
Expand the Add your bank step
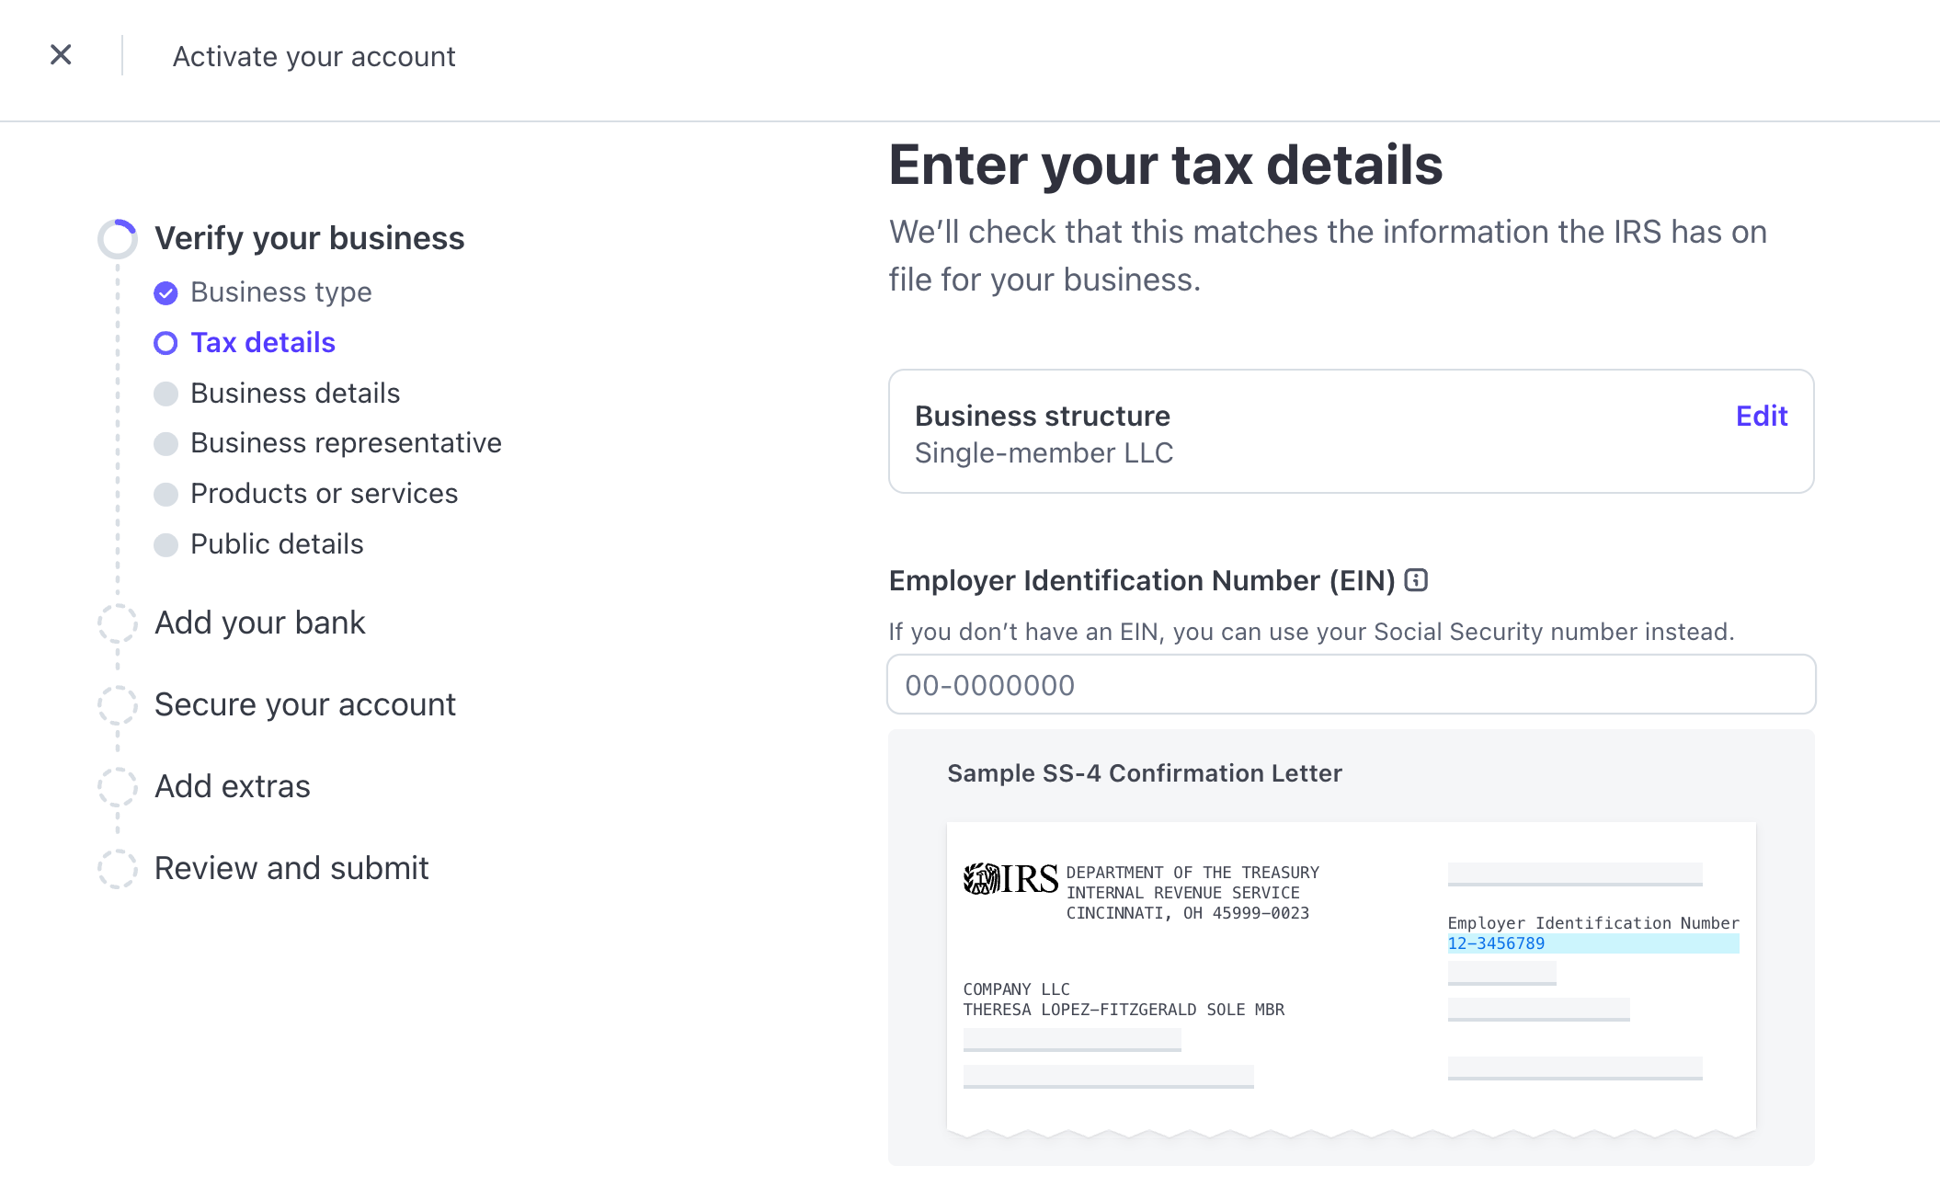(x=259, y=623)
